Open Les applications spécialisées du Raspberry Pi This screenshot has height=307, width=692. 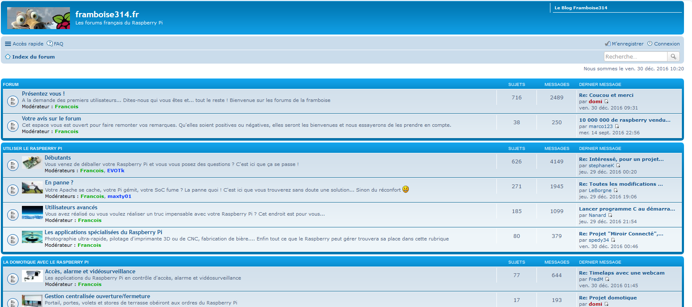103,232
